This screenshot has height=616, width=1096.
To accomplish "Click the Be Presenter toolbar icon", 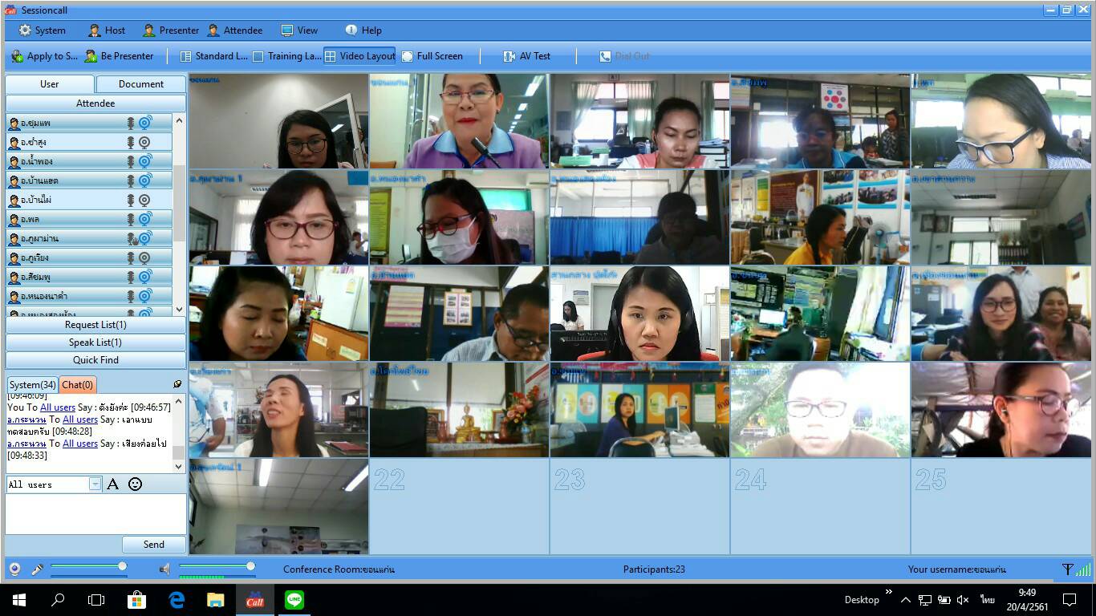I will pos(91,56).
